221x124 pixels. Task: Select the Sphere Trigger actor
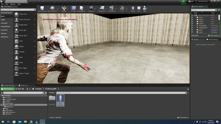tap(25, 73)
